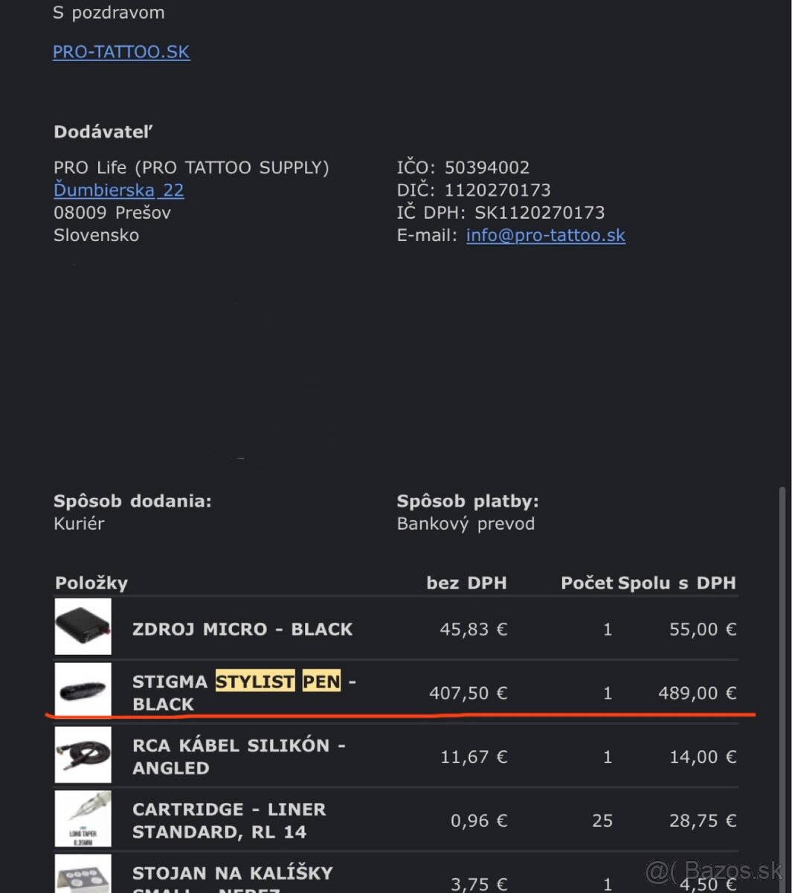This screenshot has height=893, width=792.
Task: Click the vertical scrollbar on the right
Action: tap(782, 670)
